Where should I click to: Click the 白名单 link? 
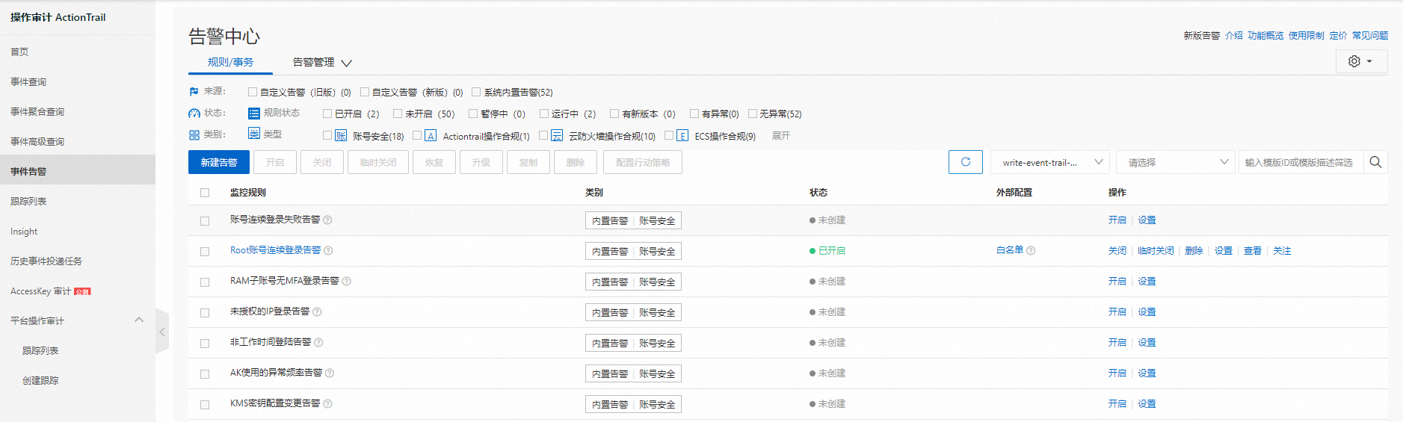pyautogui.click(x=1010, y=250)
